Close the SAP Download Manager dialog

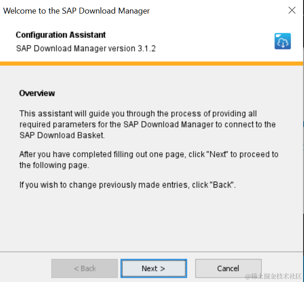292,10
